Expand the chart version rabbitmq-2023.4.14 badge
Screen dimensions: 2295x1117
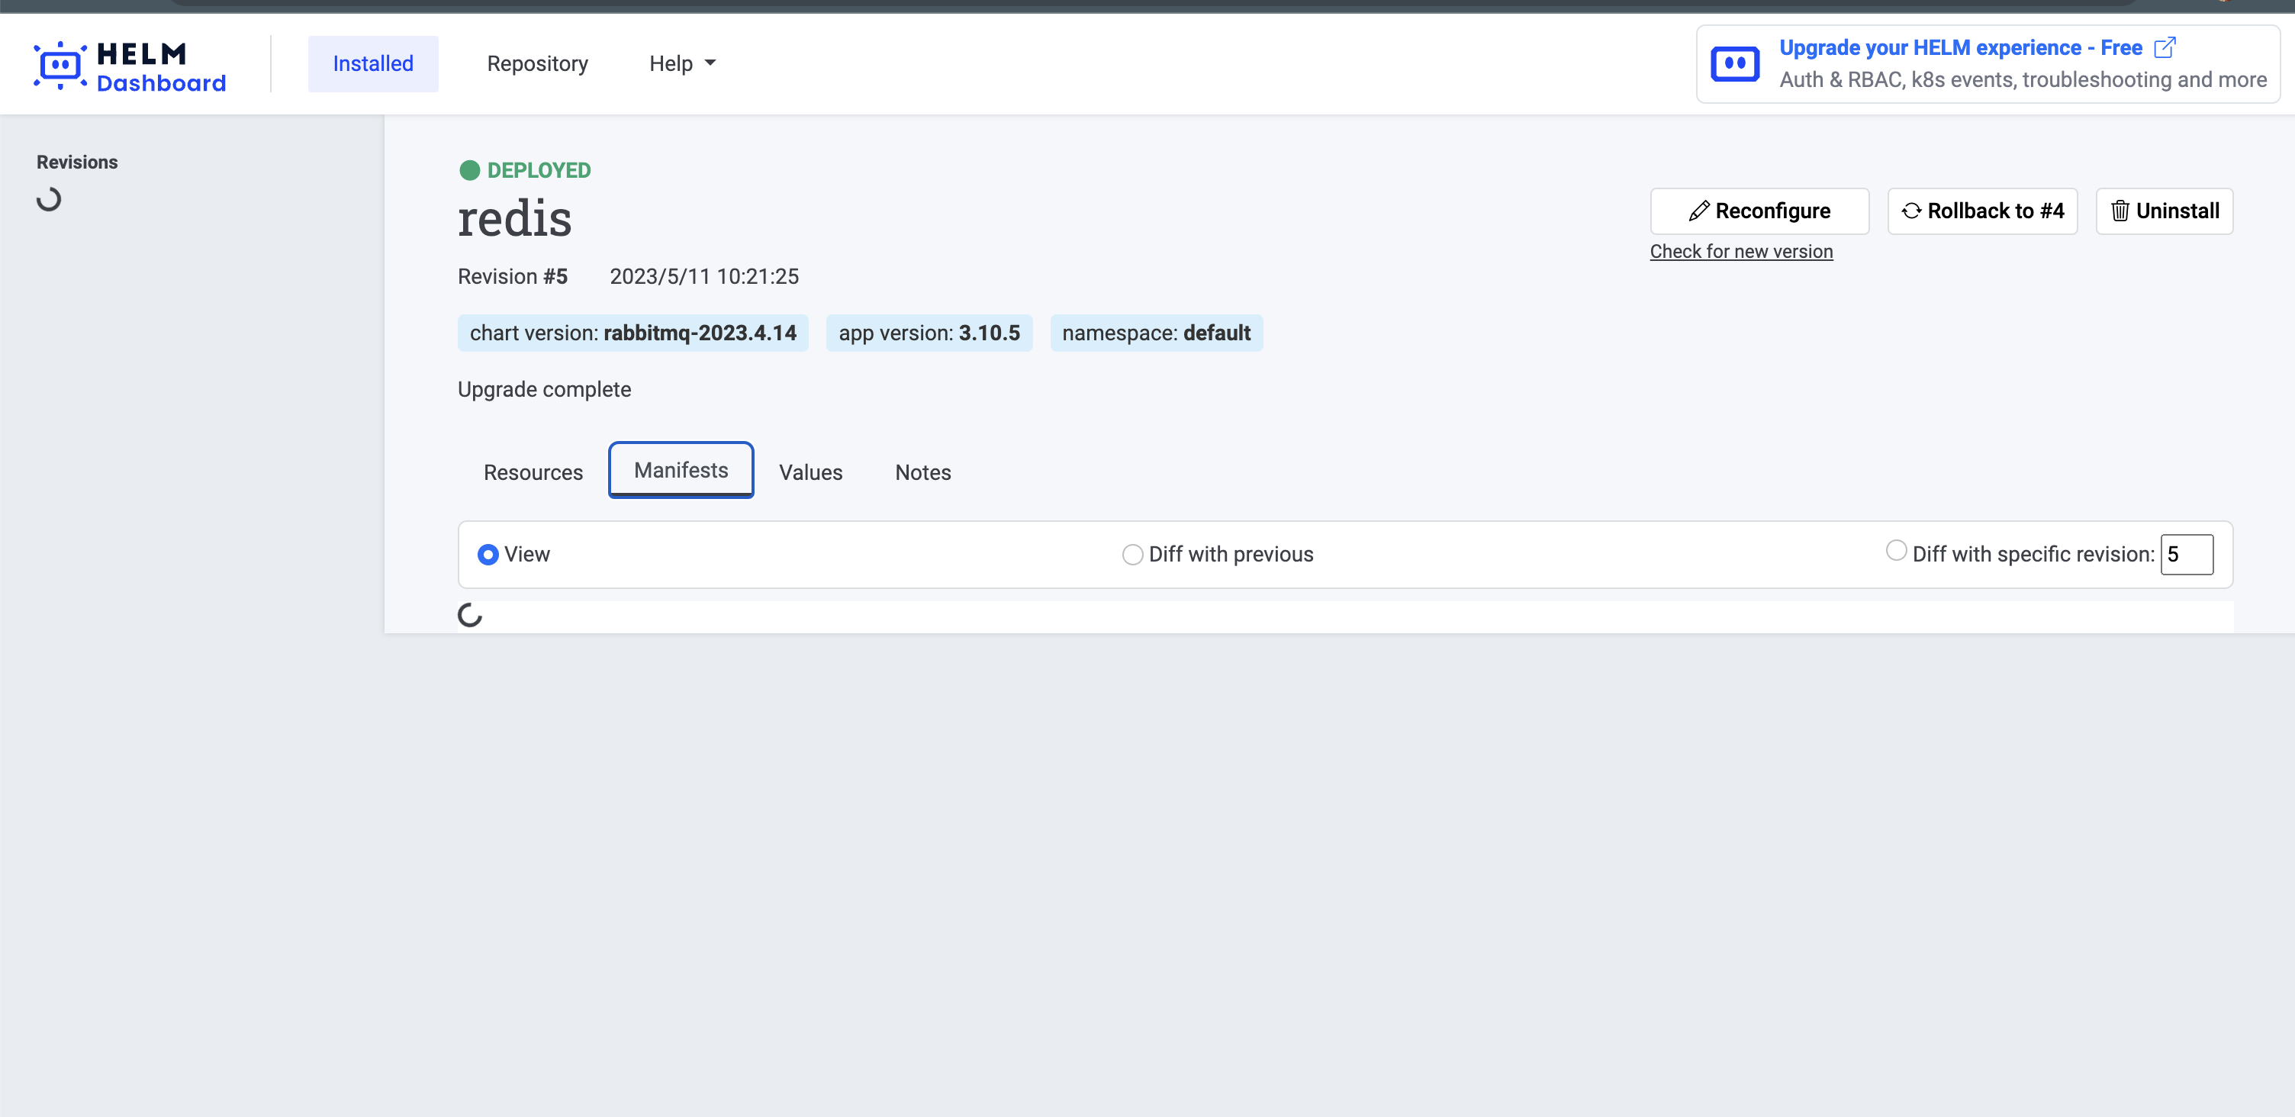coord(632,332)
